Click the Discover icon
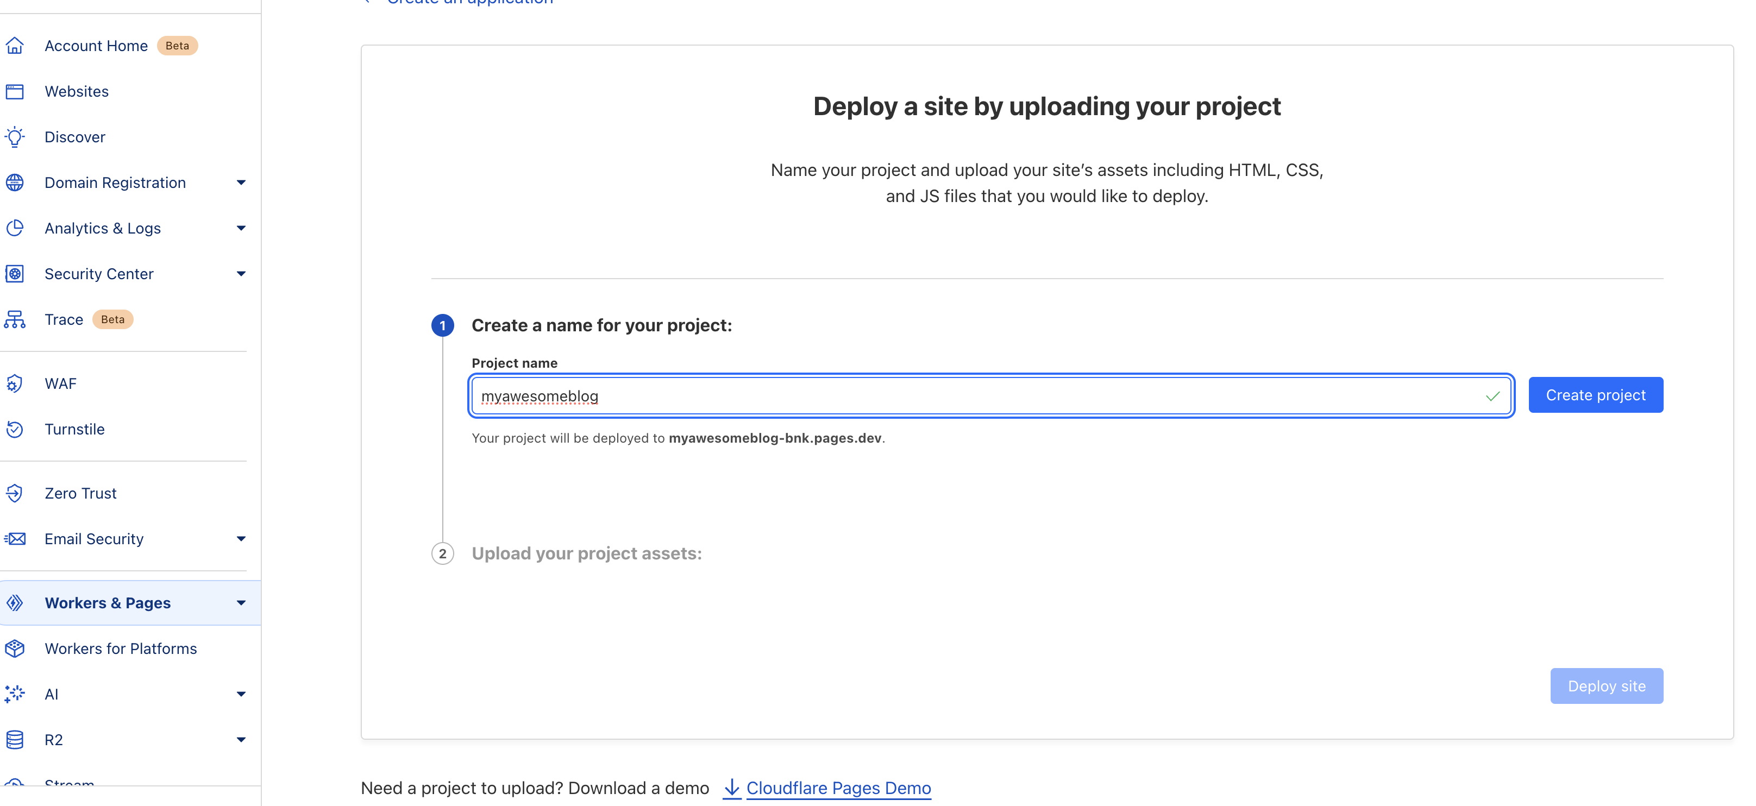Image resolution: width=1756 pixels, height=806 pixels. pos(16,135)
